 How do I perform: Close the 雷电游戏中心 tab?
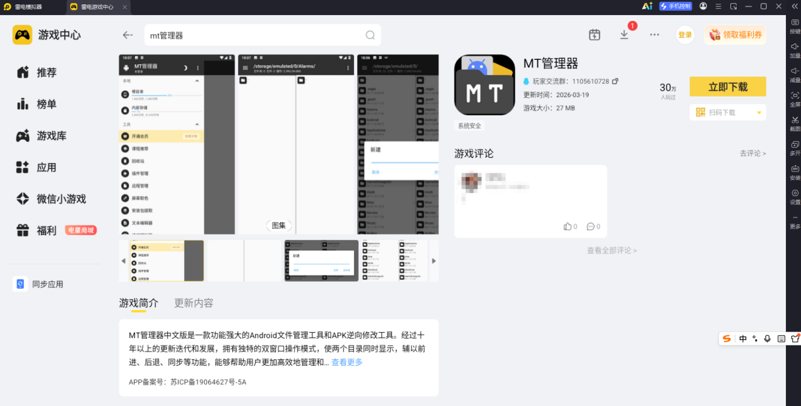(124, 7)
